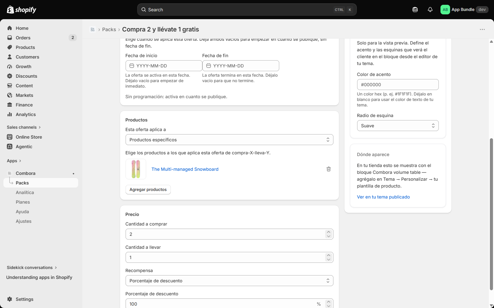Image resolution: width=494 pixels, height=308 pixels.
Task: Open the Markets globe icon
Action: [x=10, y=95]
